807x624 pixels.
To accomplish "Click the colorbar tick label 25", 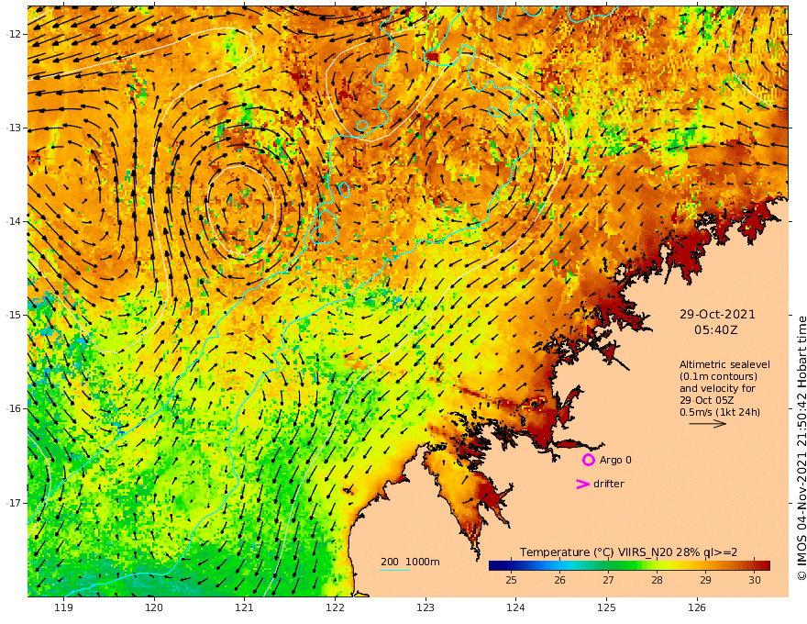I will coord(511,580).
